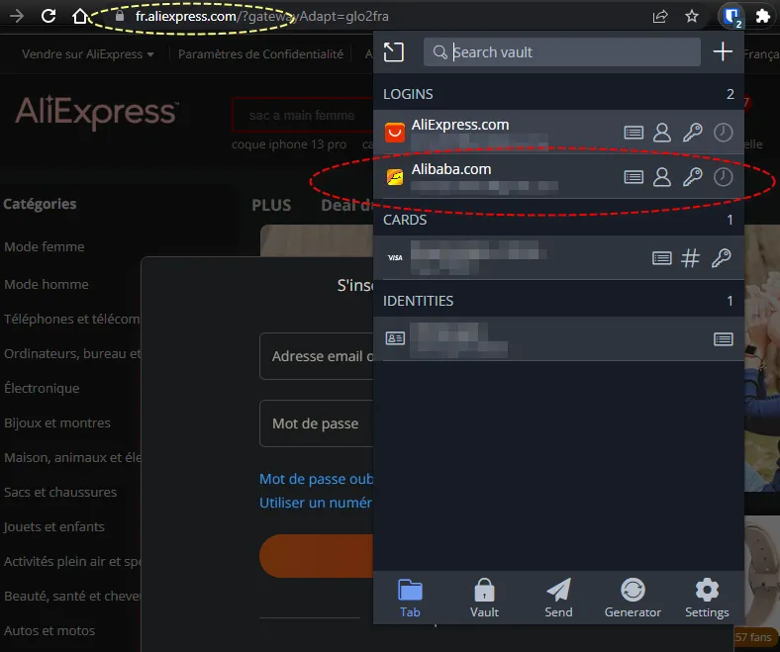
Task: Copy username for AliExpress.com login
Action: pos(662,133)
